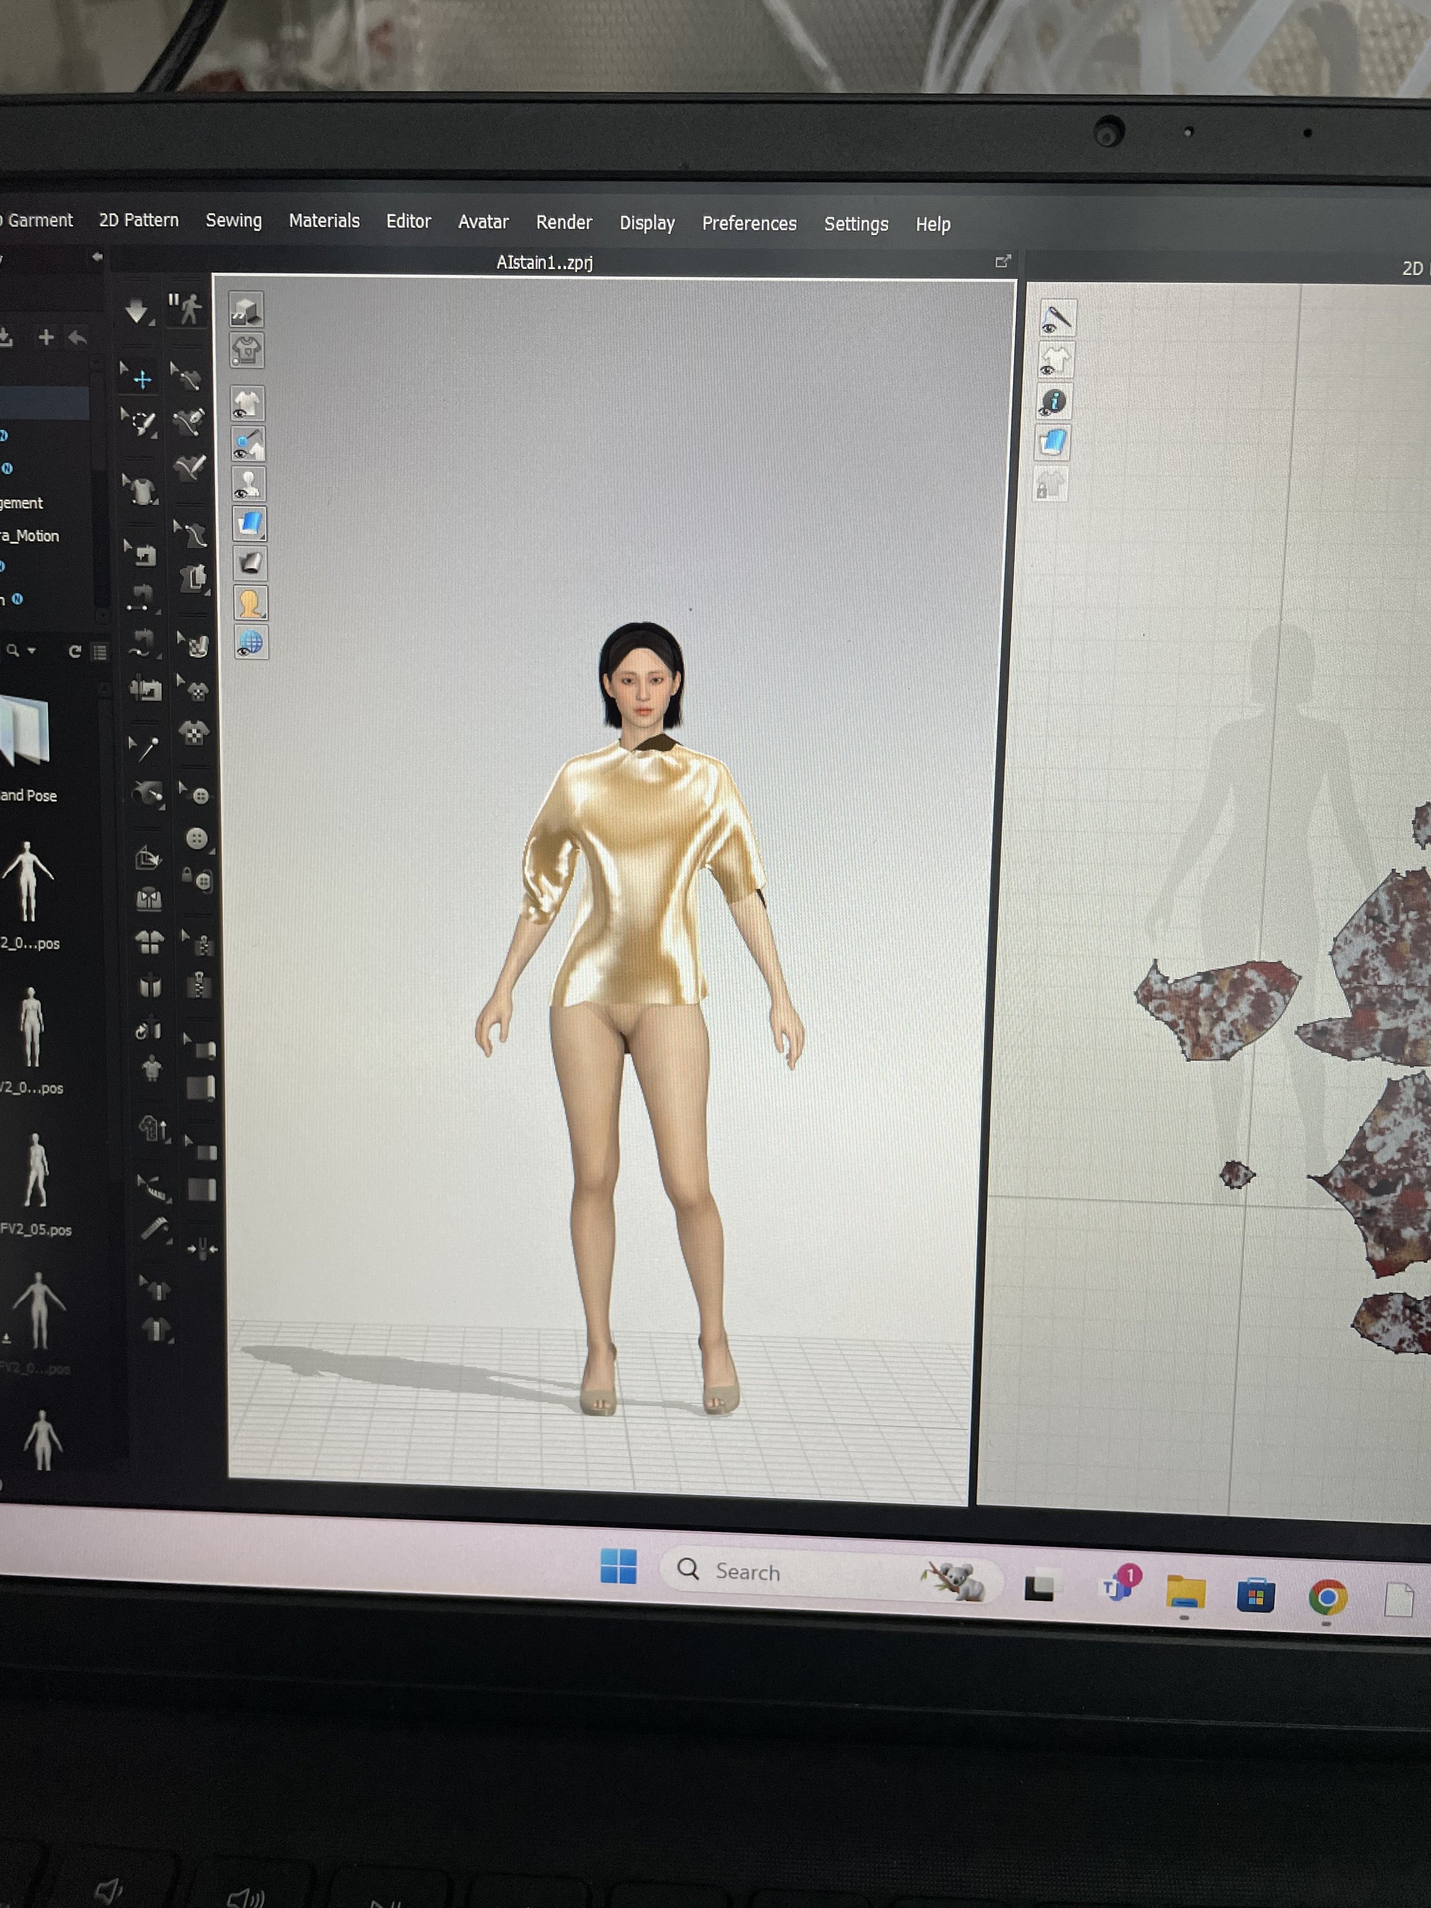1431x1908 pixels.
Task: Click the library refresh button
Action: click(75, 651)
